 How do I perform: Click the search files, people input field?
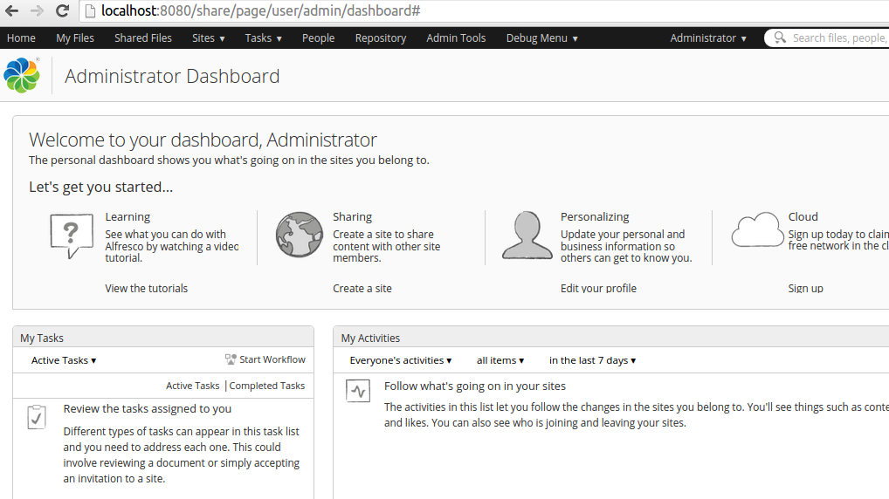[x=839, y=38]
